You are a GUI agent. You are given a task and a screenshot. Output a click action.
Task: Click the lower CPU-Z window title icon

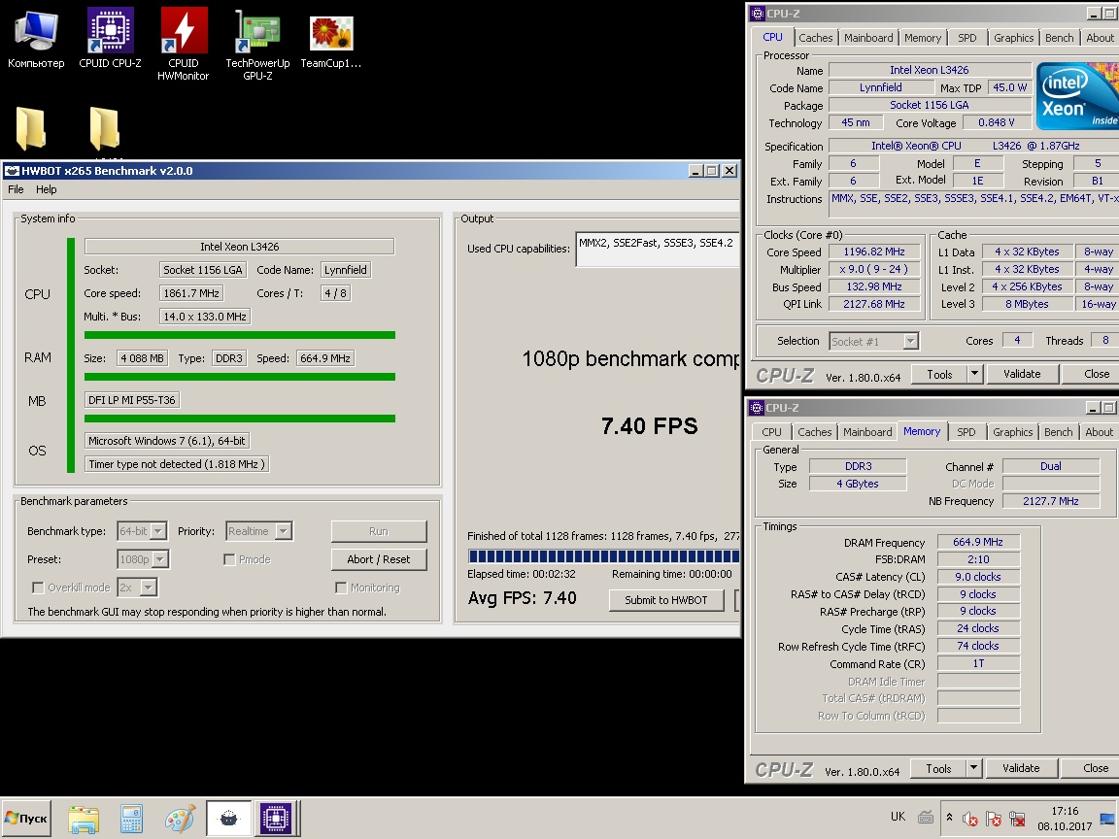click(x=757, y=408)
